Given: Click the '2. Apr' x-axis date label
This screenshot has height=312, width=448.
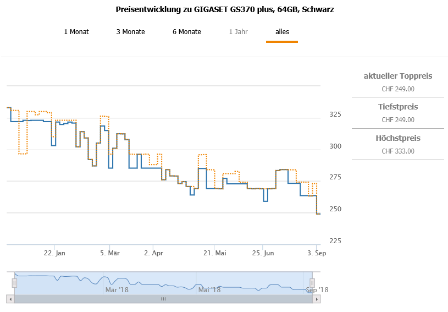Looking at the screenshot, I should coord(153,253).
